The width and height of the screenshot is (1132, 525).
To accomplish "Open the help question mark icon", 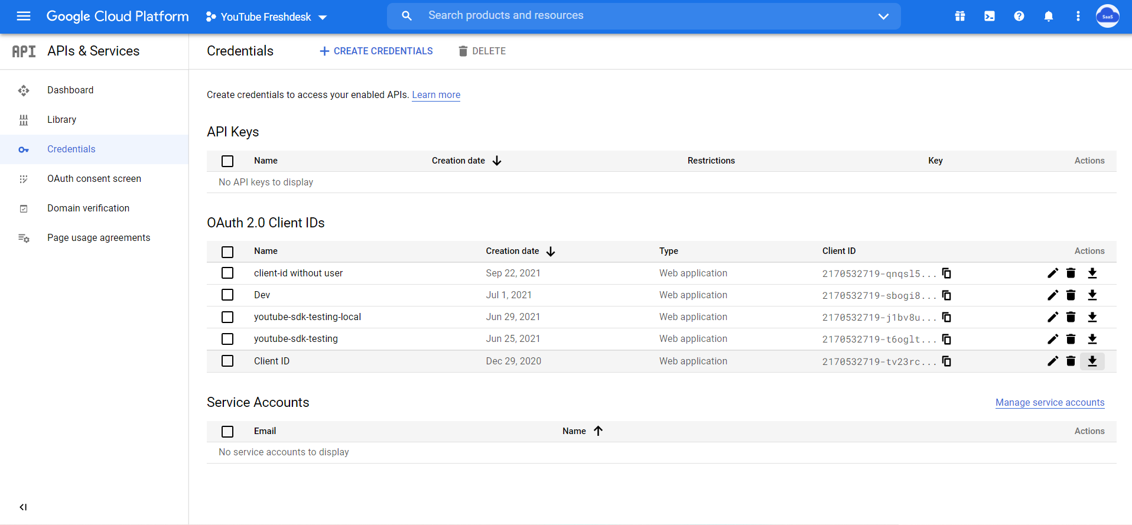I will pyautogui.click(x=1019, y=16).
